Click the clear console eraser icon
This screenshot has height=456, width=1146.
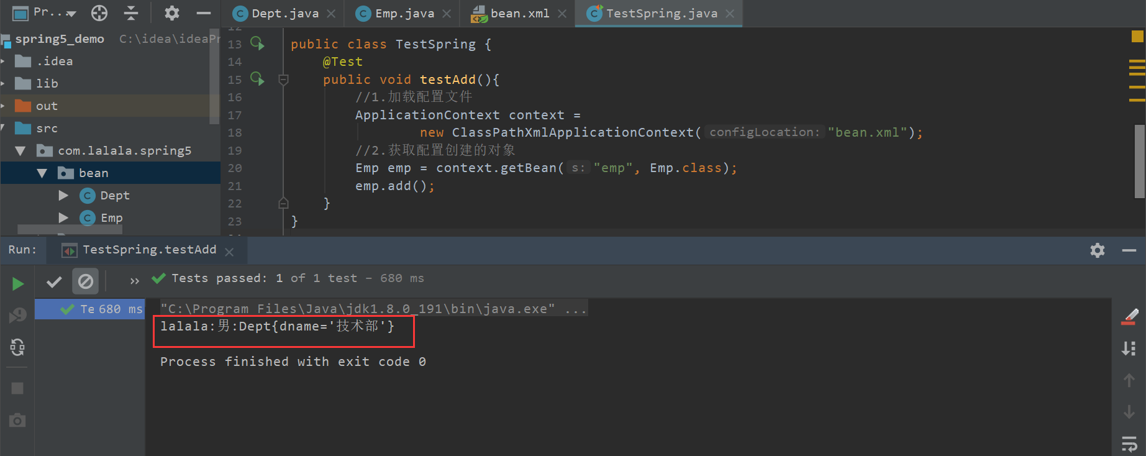tap(1130, 317)
